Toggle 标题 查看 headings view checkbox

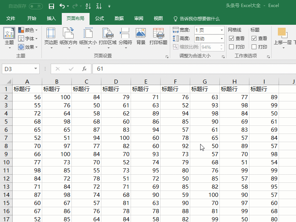click(x=254, y=38)
